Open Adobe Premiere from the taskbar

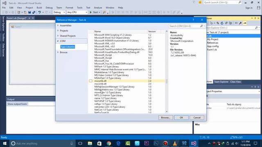tap(147, 143)
